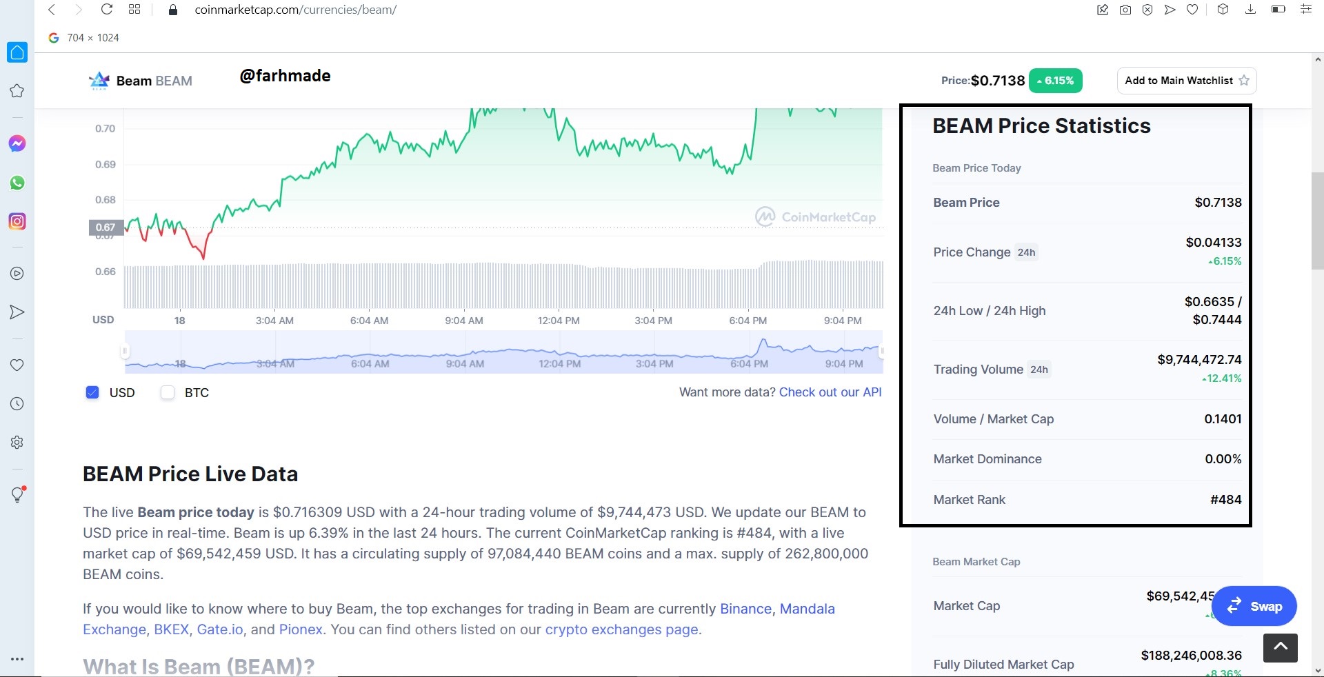Open the sidebar lightbulb tips icon

(18, 494)
